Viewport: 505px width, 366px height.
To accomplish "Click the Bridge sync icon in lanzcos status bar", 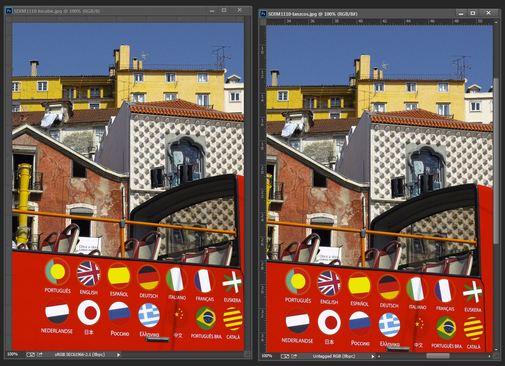I will click(284, 356).
